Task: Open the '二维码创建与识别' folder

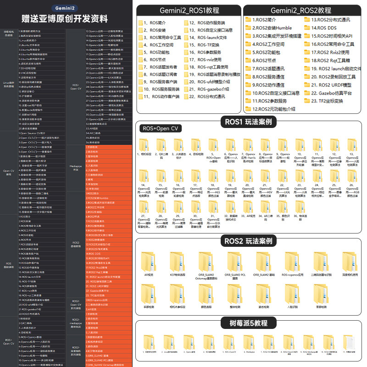Action: 322,262
